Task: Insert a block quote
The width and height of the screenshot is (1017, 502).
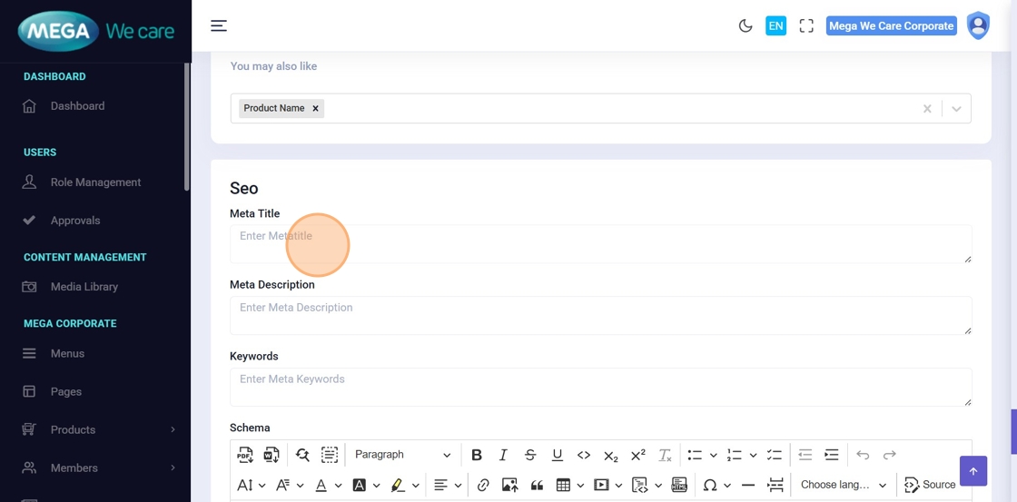Action: click(537, 485)
